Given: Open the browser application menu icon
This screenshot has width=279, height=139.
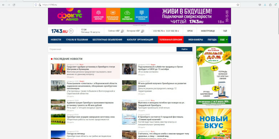Looking at the screenshot, I should (x=275, y=5).
